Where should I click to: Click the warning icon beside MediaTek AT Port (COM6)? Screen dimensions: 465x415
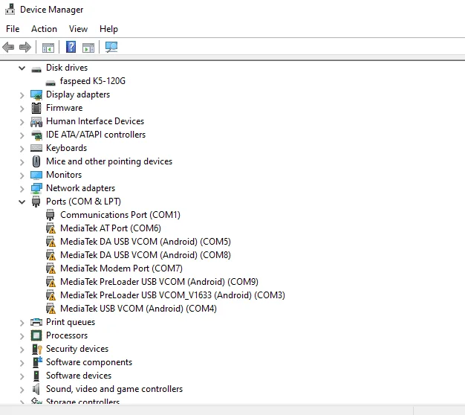[51, 228]
